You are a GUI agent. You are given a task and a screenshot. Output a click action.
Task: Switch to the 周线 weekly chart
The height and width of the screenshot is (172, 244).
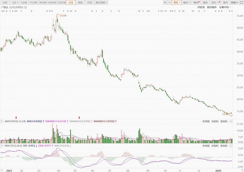click(x=80, y=2)
